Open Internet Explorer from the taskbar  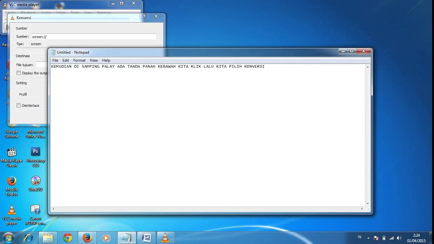(28, 238)
